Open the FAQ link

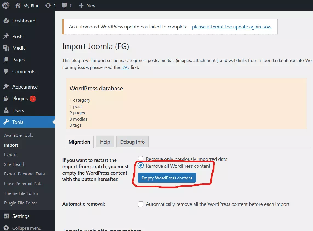(125, 67)
